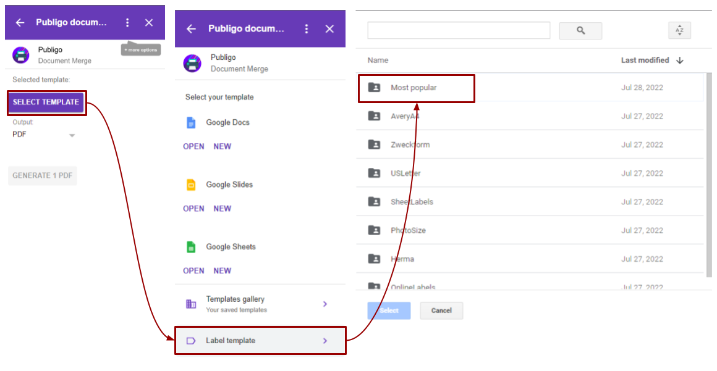This screenshot has width=717, height=371.
Task: Close the left Publigo panel
Action: (148, 22)
